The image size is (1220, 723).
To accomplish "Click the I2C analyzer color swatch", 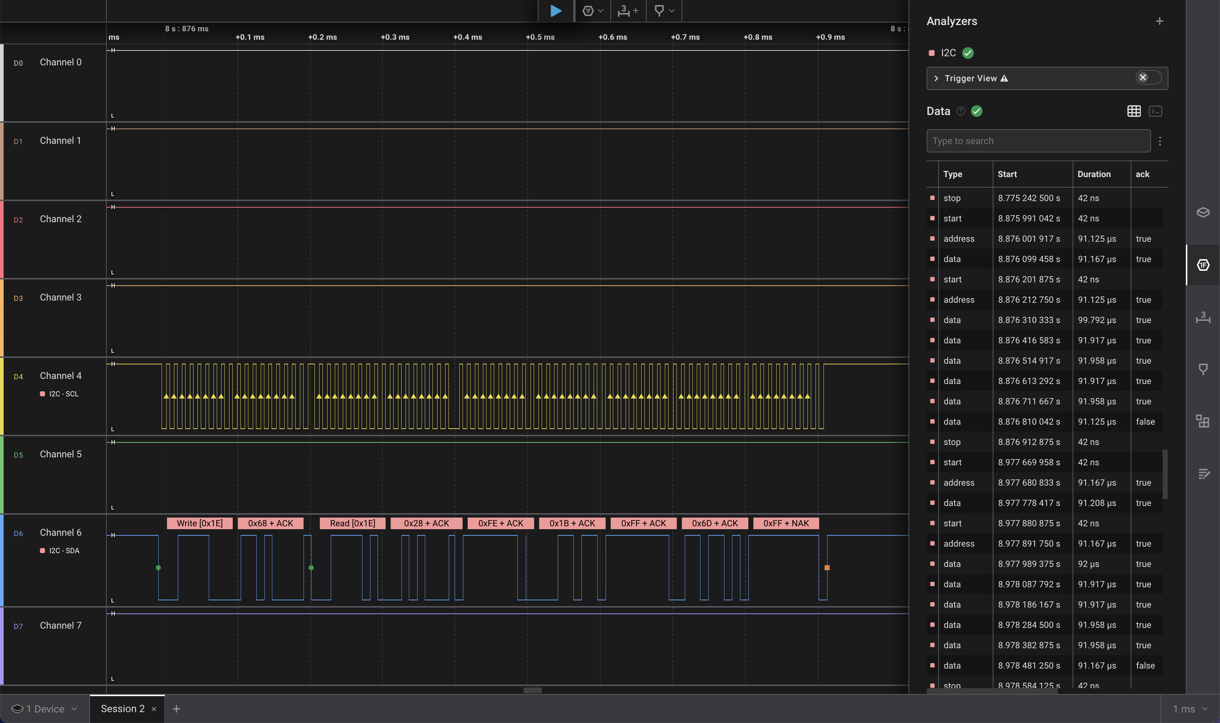I will pos(932,53).
